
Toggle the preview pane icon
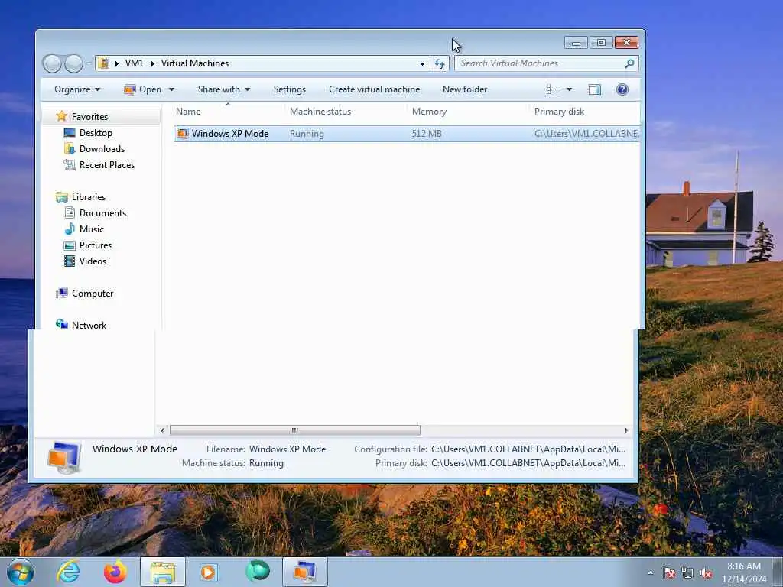pyautogui.click(x=594, y=89)
